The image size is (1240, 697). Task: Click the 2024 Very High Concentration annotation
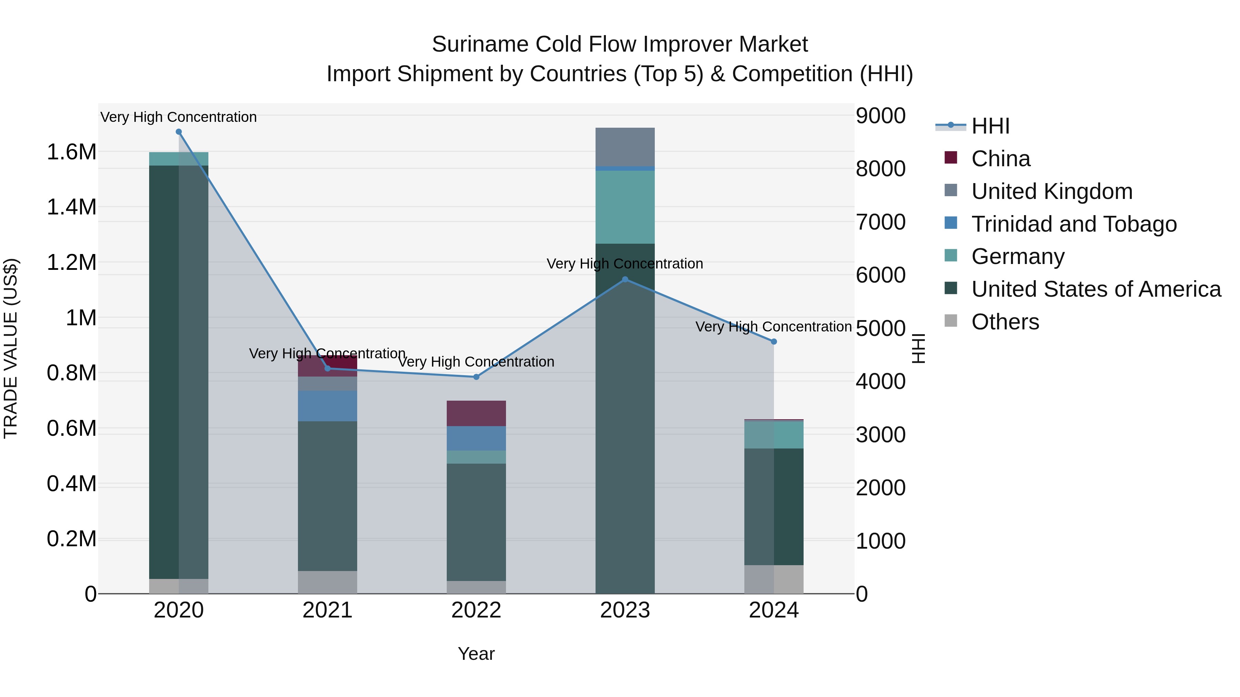click(774, 327)
